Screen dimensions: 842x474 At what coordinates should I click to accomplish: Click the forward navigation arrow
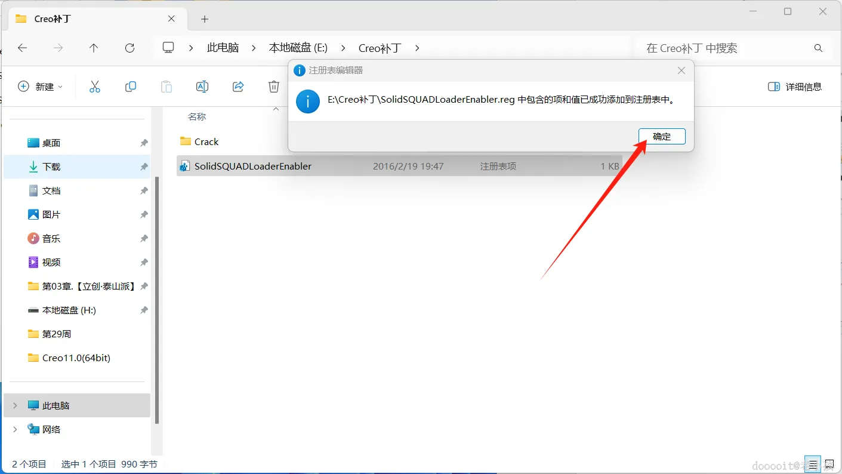tap(58, 48)
